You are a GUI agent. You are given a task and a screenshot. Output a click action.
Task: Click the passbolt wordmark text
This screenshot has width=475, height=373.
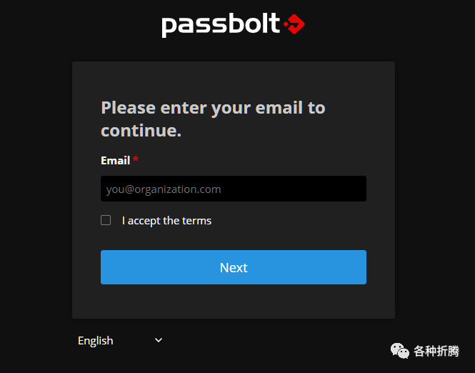(220, 25)
